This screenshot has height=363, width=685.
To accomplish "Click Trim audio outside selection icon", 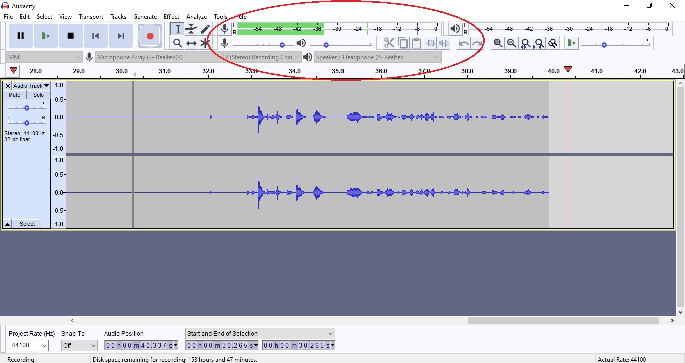I will 430,43.
